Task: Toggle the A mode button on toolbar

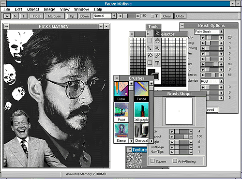Action: [x=7, y=16]
